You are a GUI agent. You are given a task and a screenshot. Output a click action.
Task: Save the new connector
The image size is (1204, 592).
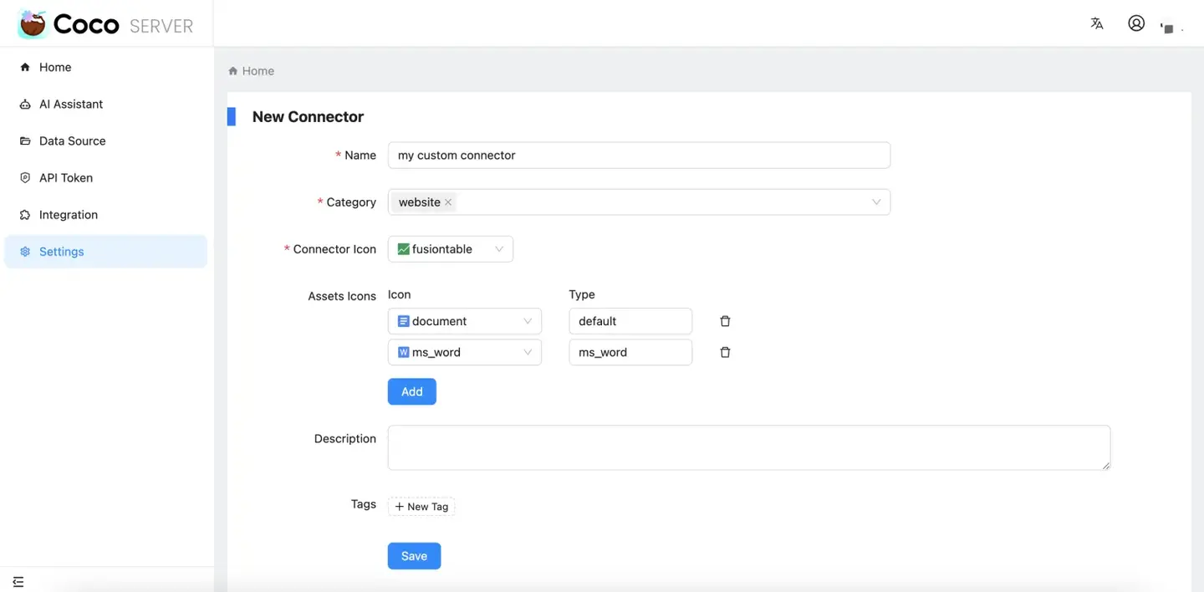click(414, 555)
